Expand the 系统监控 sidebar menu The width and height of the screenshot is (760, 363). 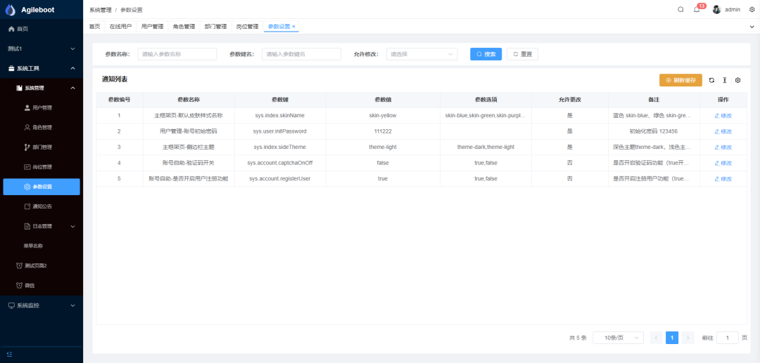pos(41,305)
